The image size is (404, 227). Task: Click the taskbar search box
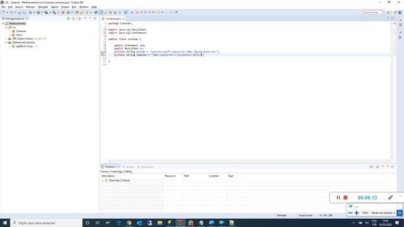point(46,223)
